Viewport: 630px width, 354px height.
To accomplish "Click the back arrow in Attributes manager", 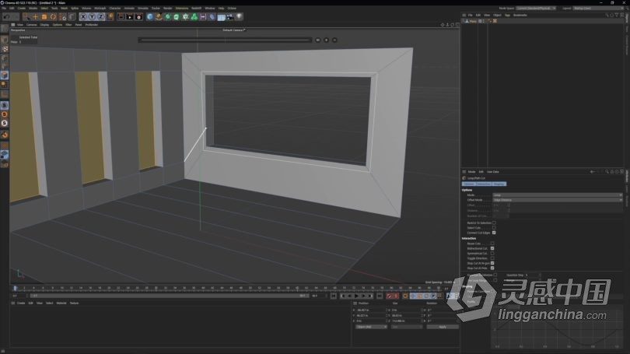I will pyautogui.click(x=592, y=172).
